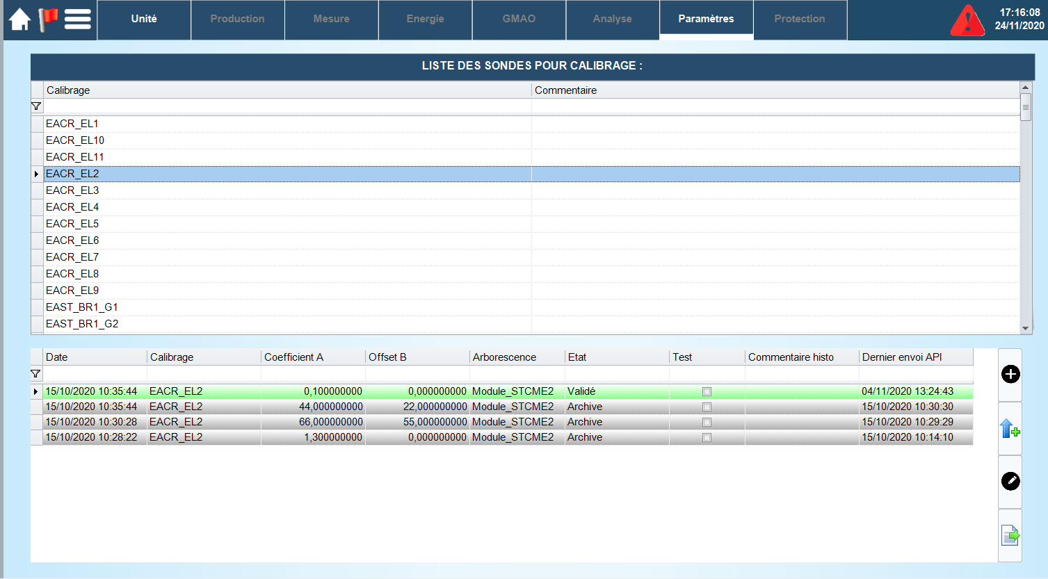Click the blue arrow with green plus icon
1048x579 pixels.
coord(1010,429)
